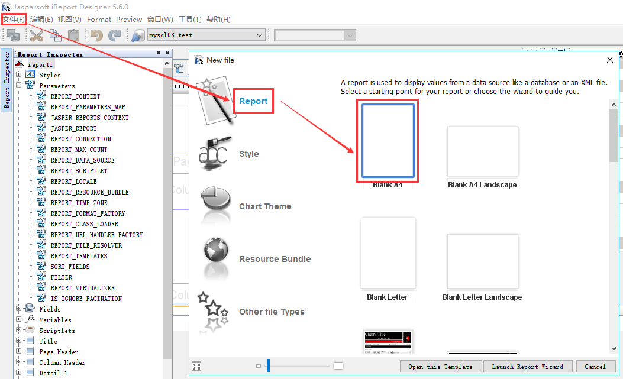This screenshot has height=379, width=623.
Task: Click the Redo arrow toolbar icon
Action: click(115, 35)
